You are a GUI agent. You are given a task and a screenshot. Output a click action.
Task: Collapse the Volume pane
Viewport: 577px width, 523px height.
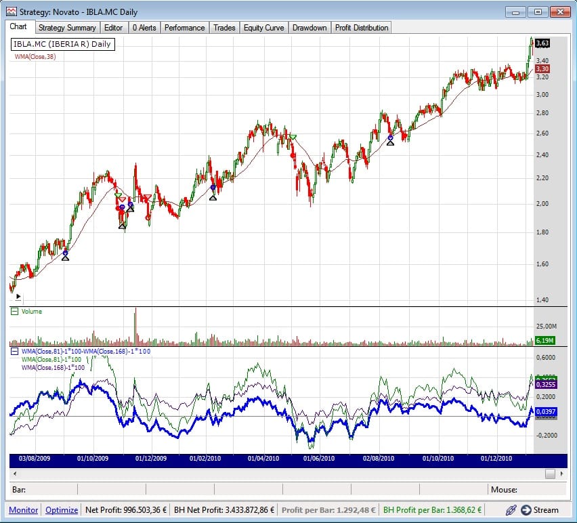click(14, 312)
